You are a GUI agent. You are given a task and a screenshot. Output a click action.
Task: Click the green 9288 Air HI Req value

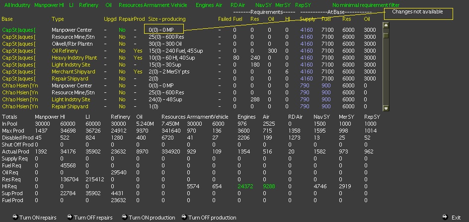coord(269,186)
